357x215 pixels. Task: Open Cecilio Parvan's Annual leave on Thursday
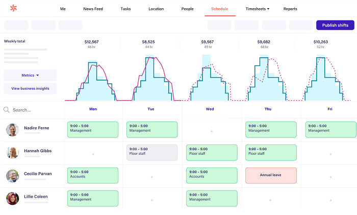pos(270,175)
